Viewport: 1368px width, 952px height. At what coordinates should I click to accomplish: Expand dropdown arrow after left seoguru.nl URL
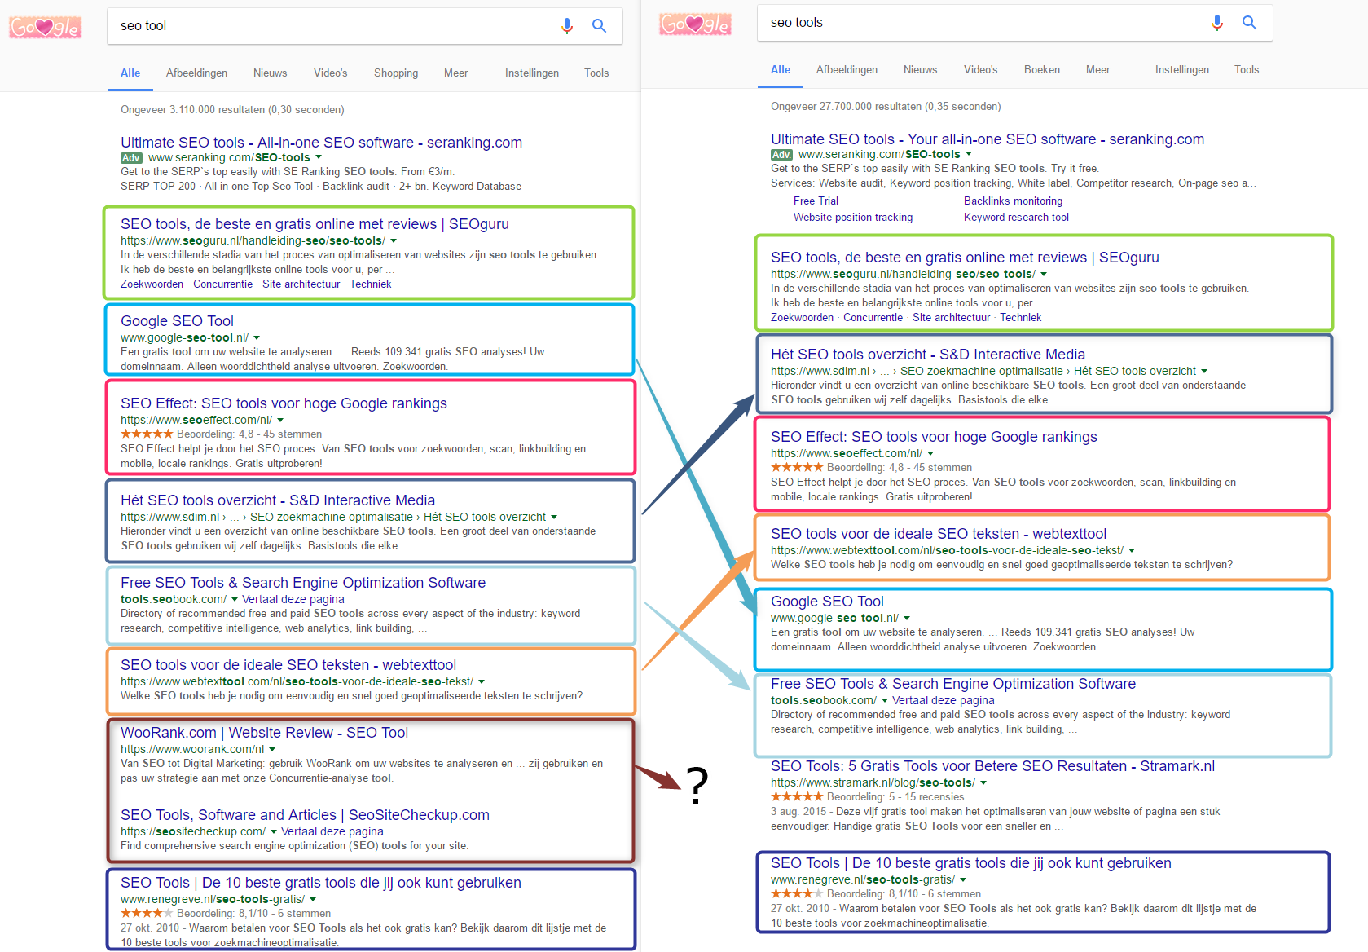point(394,240)
